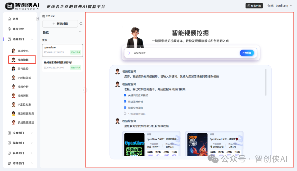Open the OpenClaw 安装设置演示教学 thumbnail

(x=134, y=144)
